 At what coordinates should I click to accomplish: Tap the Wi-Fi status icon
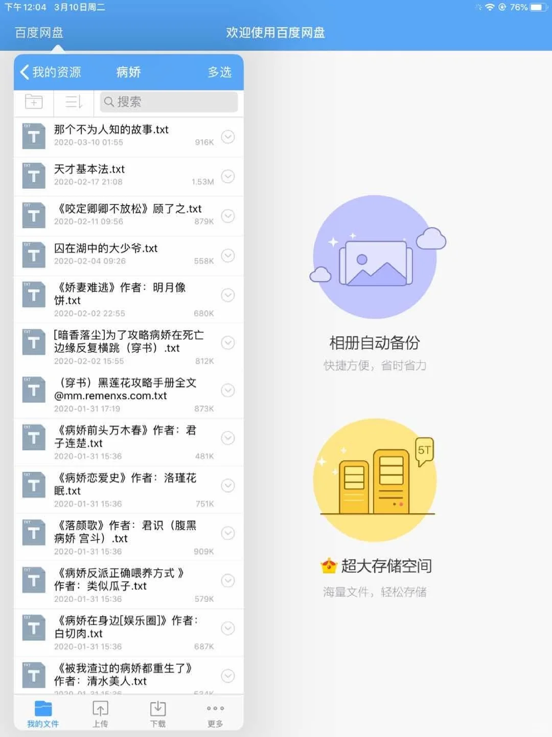[x=490, y=7]
